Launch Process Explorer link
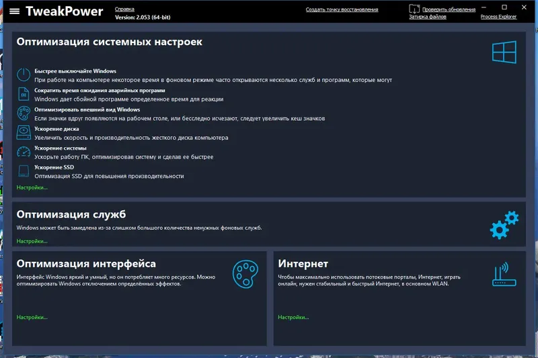This screenshot has width=538, height=358. 498,17
